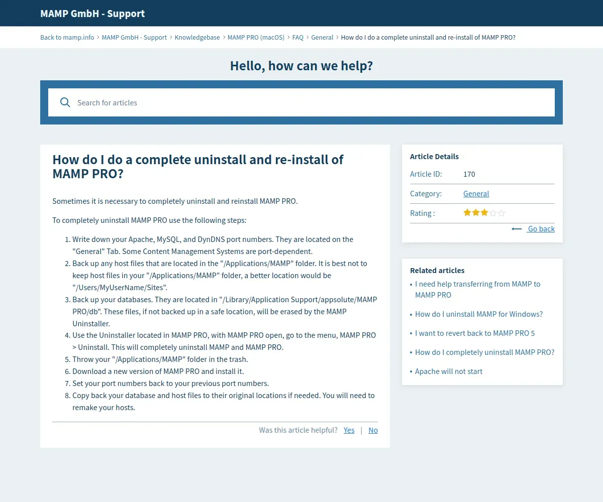This screenshot has width=603, height=502.
Task: Go to the Knowledgebase breadcrumb
Action: [197, 37]
